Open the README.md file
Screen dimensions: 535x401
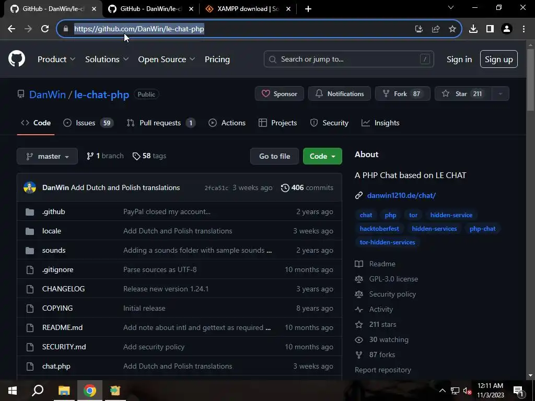tap(63, 328)
